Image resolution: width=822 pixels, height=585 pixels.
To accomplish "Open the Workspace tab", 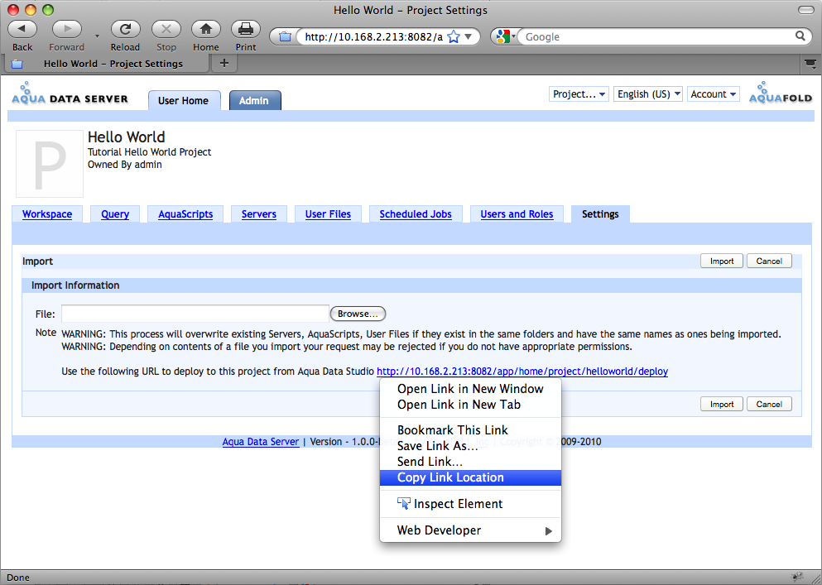I will pos(47,213).
